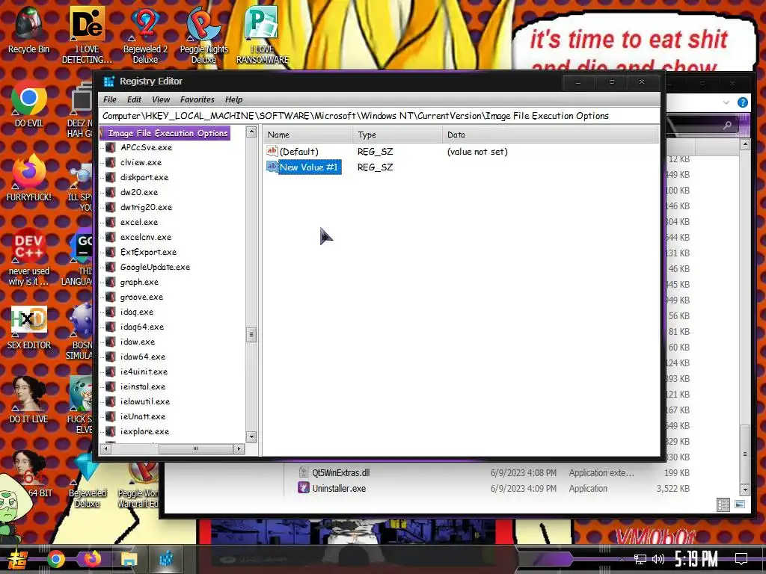Select the APCcSve.exe key
766x574 pixels.
(146, 147)
